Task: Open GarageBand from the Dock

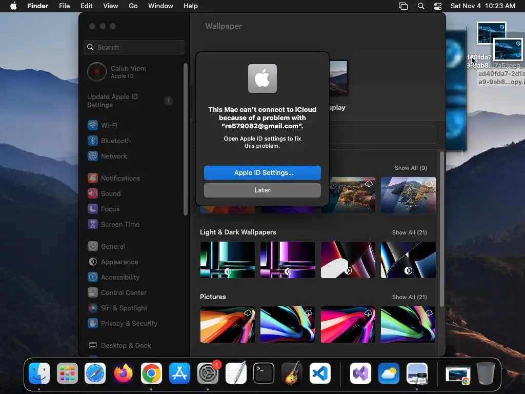Action: [x=292, y=373]
